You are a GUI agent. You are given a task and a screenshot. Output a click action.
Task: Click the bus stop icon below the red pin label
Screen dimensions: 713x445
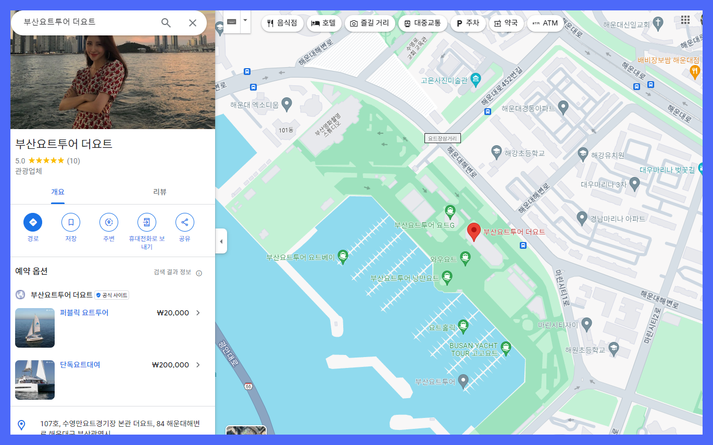(523, 245)
